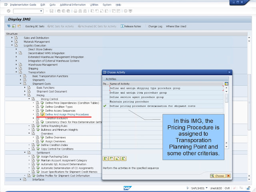Select Define And Assign Pricing Procedures tree item

(67, 114)
